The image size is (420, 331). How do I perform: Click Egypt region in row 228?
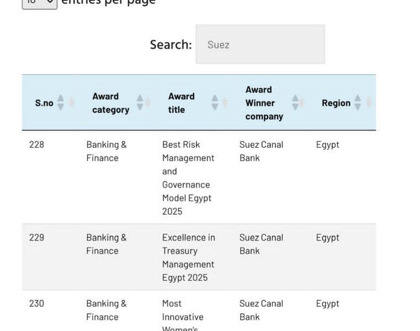tap(327, 145)
